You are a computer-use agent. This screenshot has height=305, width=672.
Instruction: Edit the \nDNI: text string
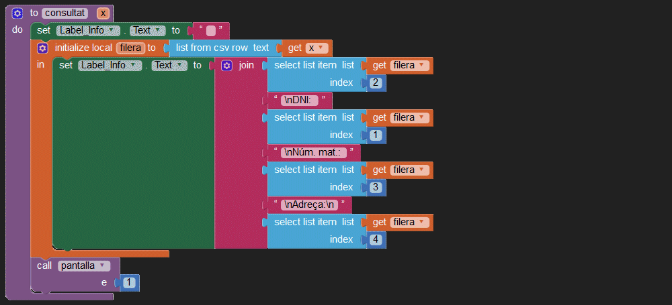[300, 101]
